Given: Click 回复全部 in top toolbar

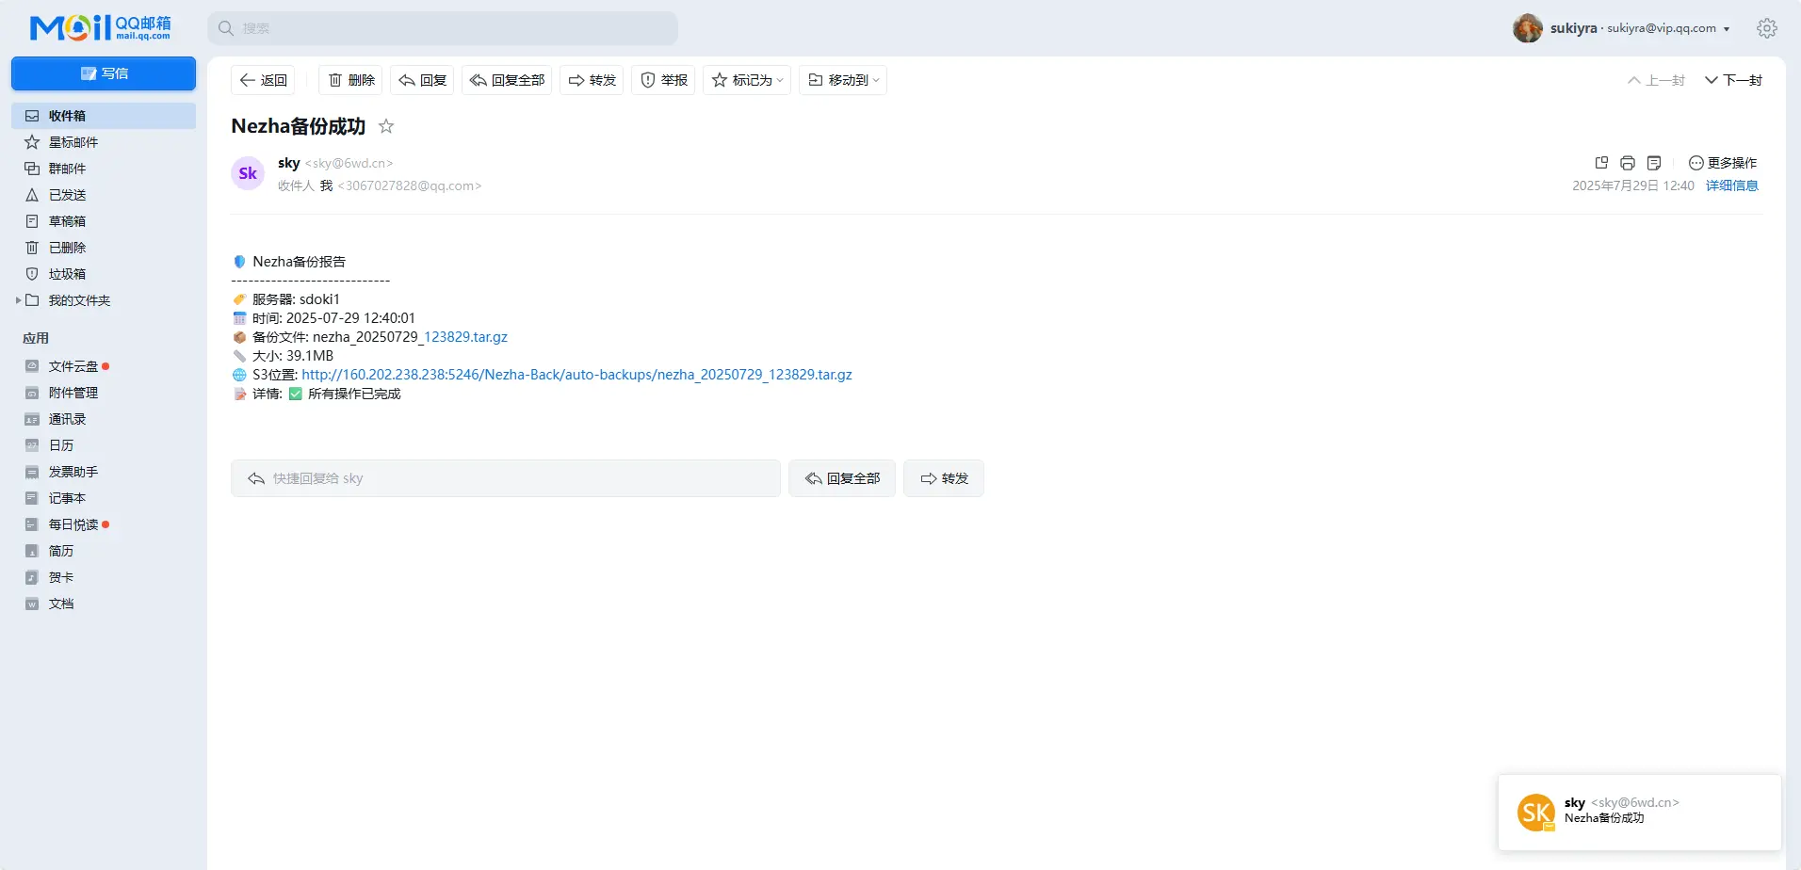Looking at the screenshot, I should (507, 80).
